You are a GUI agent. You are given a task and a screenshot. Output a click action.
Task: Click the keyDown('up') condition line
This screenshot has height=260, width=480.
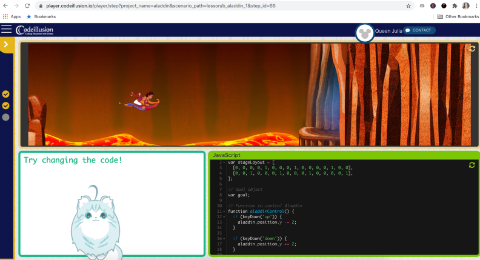(257, 217)
